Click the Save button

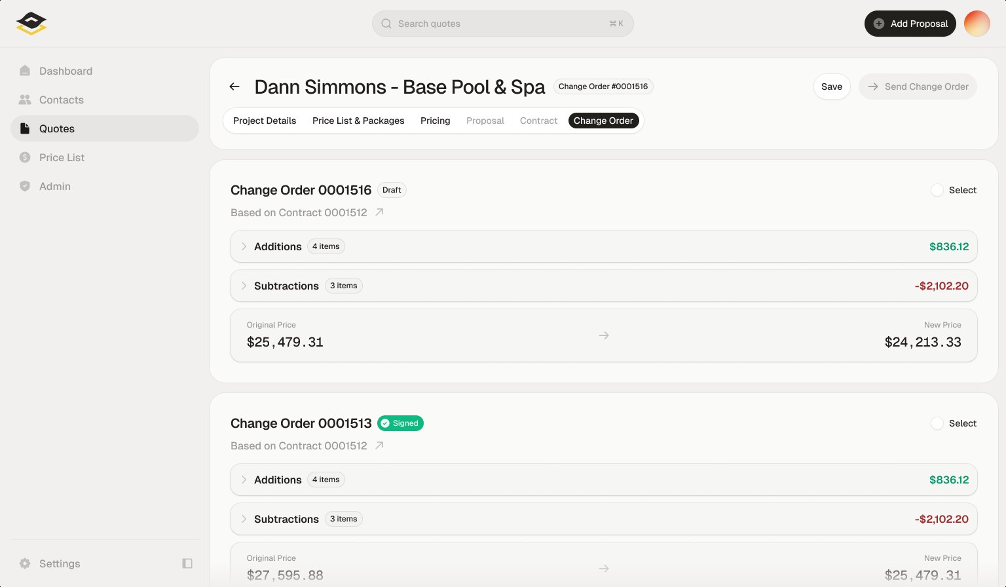832,86
